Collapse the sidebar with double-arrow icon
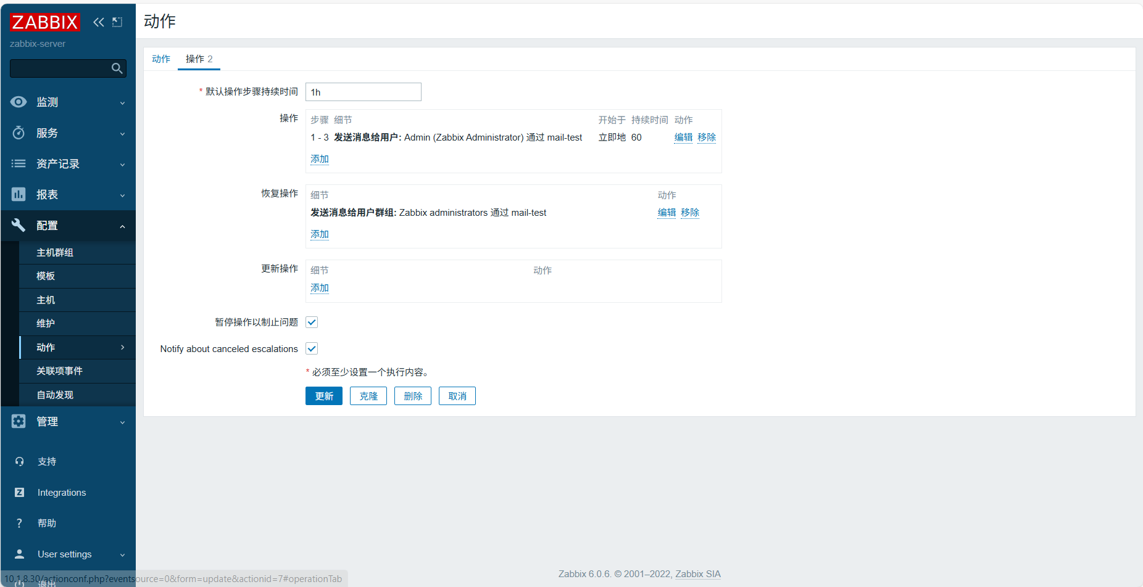 [99, 22]
